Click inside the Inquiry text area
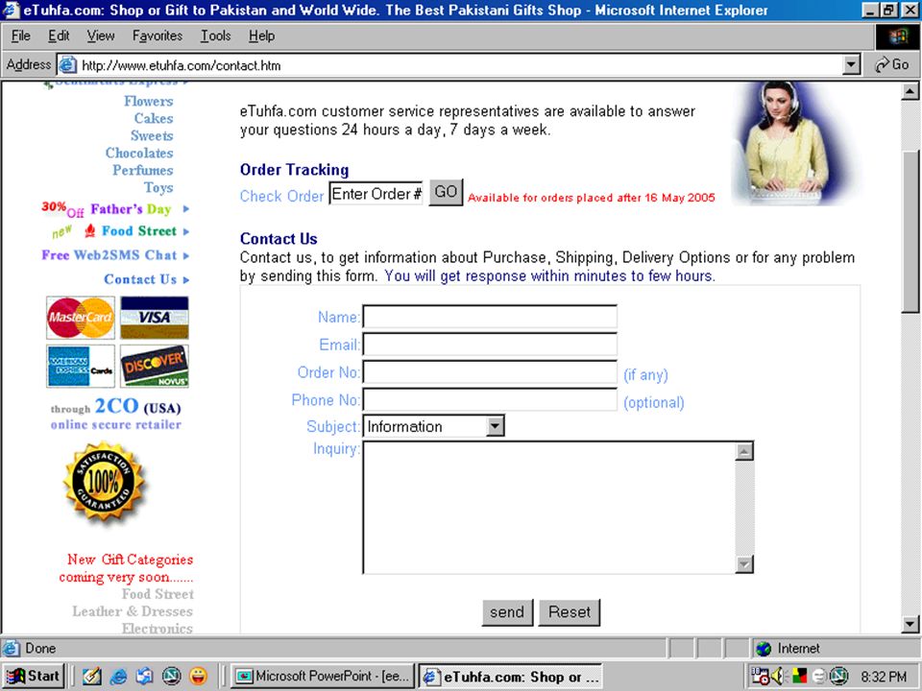922x691 pixels. (549, 507)
